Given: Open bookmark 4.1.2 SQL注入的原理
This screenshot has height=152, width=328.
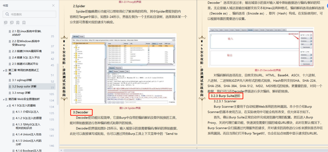Looking at the screenshot, I should point(29,118).
